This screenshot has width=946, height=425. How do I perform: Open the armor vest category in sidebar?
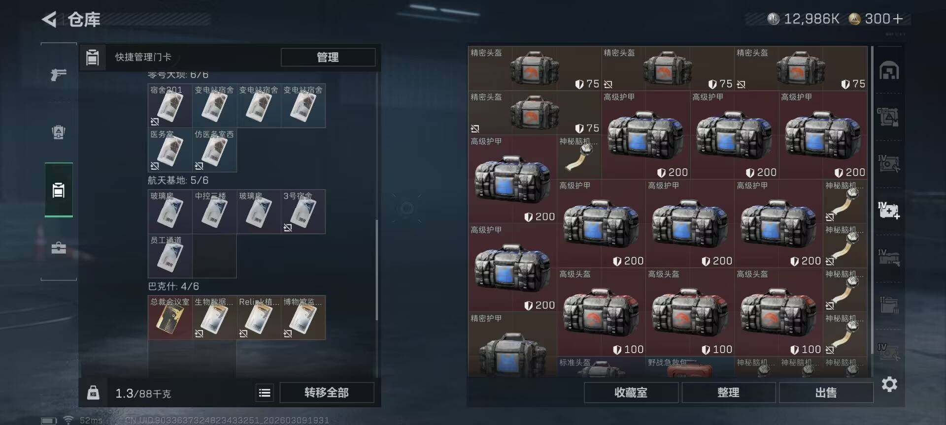(59, 132)
